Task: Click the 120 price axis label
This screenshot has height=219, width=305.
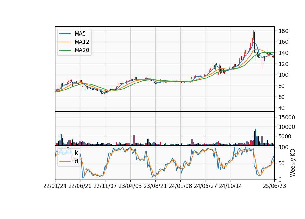Action: point(283,64)
